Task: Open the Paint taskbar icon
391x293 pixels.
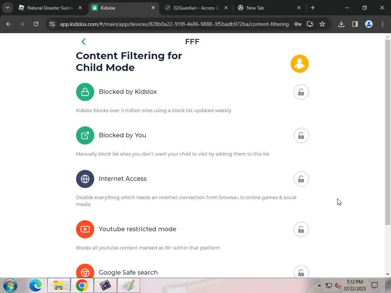Action: point(129,285)
